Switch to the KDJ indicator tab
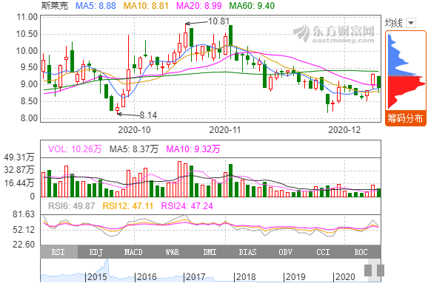428x286 pixels. click(96, 252)
